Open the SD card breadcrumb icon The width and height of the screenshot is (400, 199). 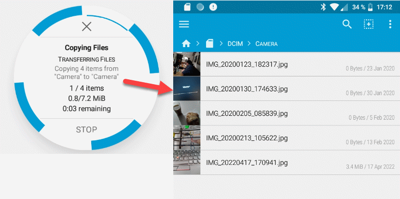[x=209, y=43]
